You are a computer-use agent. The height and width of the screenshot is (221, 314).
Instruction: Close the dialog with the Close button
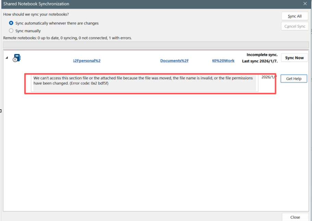295,217
